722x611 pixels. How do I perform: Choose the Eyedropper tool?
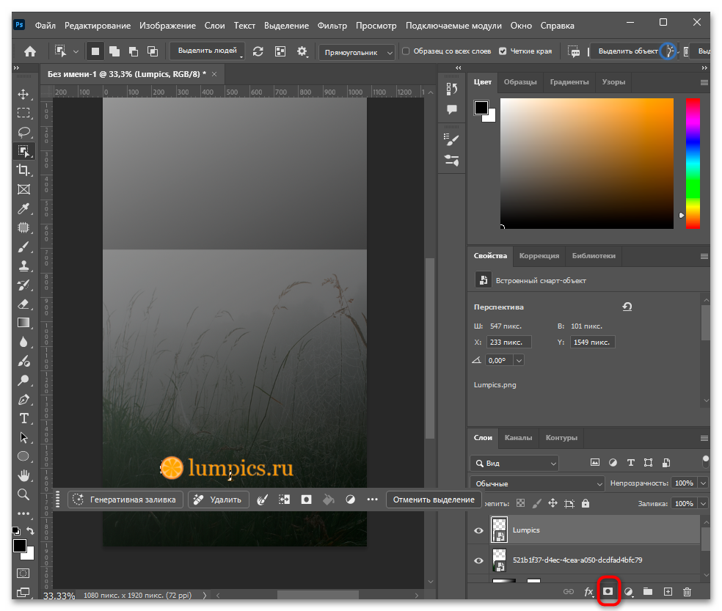(23, 208)
